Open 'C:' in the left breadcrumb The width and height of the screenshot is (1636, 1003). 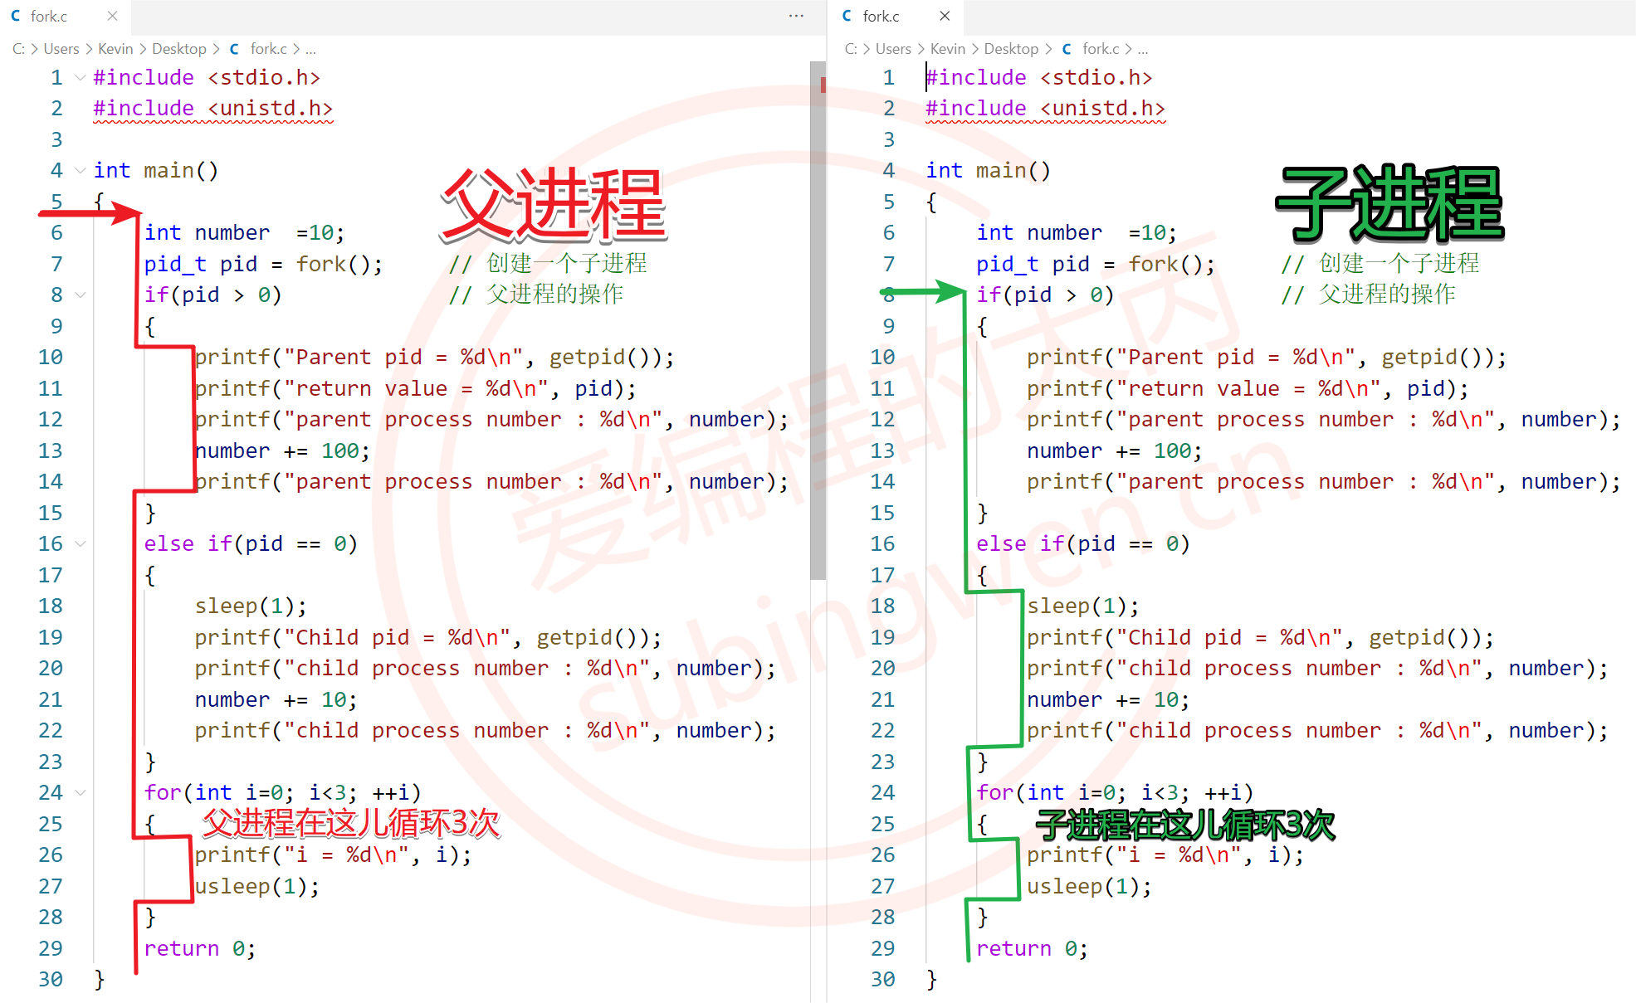click(18, 49)
